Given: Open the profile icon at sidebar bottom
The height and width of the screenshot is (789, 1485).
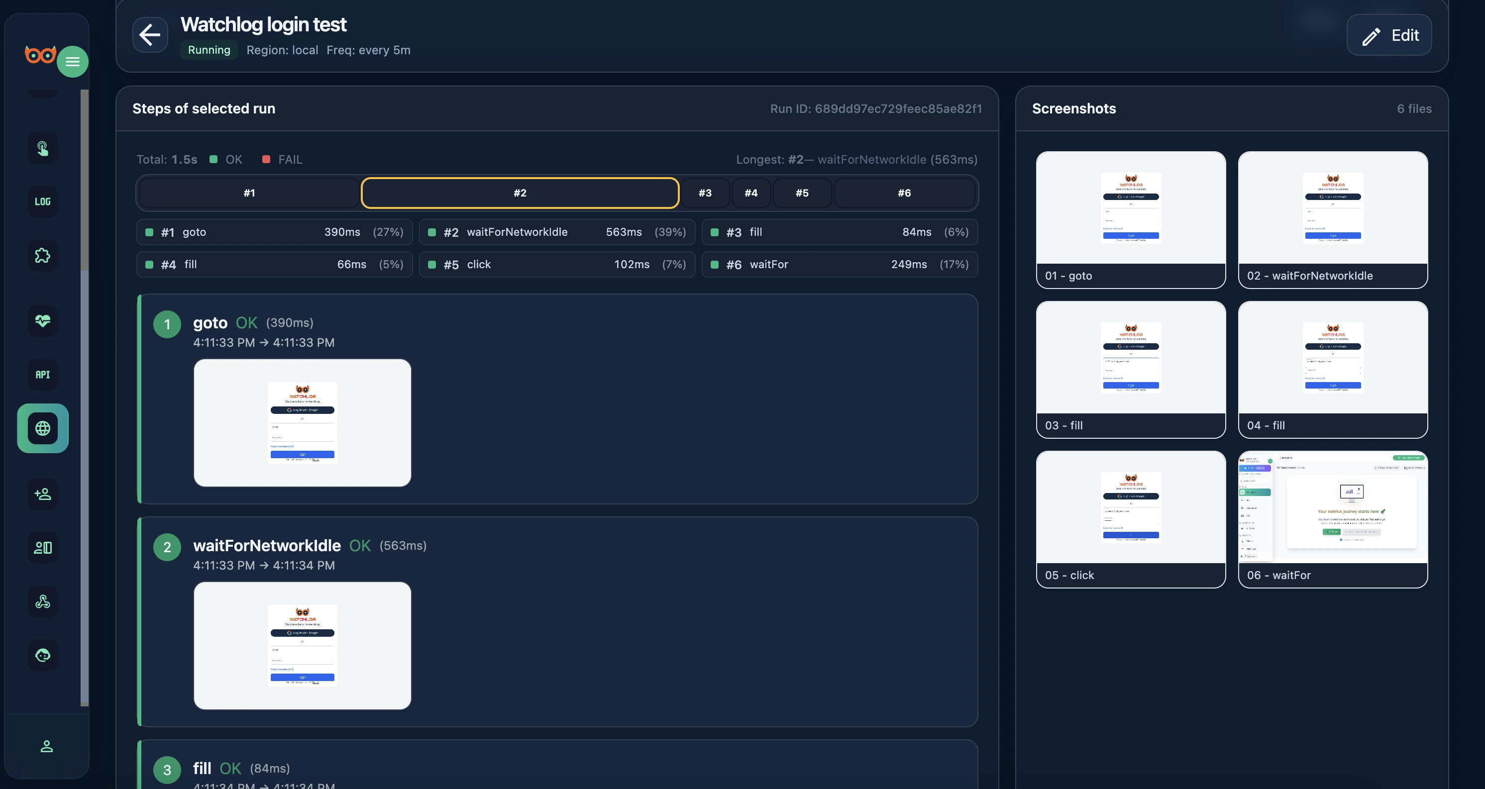Looking at the screenshot, I should click(x=47, y=746).
